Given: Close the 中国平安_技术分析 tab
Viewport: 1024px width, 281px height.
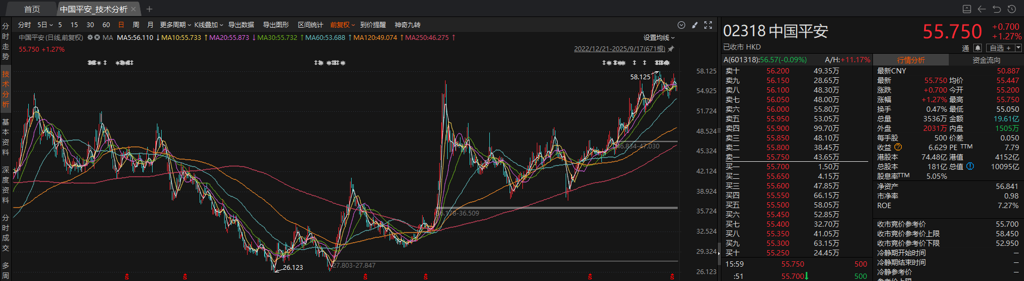Looking at the screenshot, I should coord(134,9).
